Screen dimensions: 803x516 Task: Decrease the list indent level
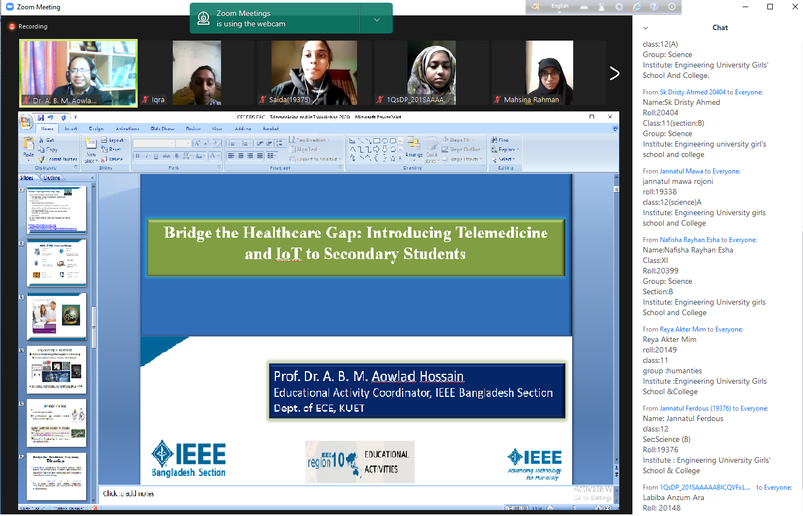coord(260,143)
